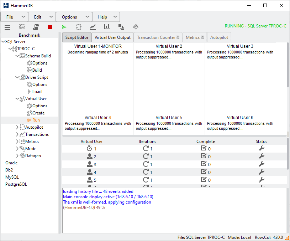Select Db2 in the Benchmark tree
The image size is (290, 241).
point(9,170)
